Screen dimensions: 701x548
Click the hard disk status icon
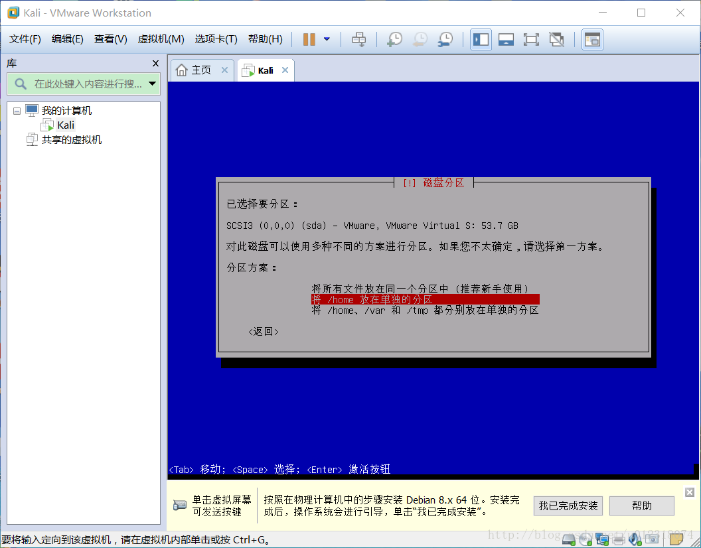click(569, 540)
